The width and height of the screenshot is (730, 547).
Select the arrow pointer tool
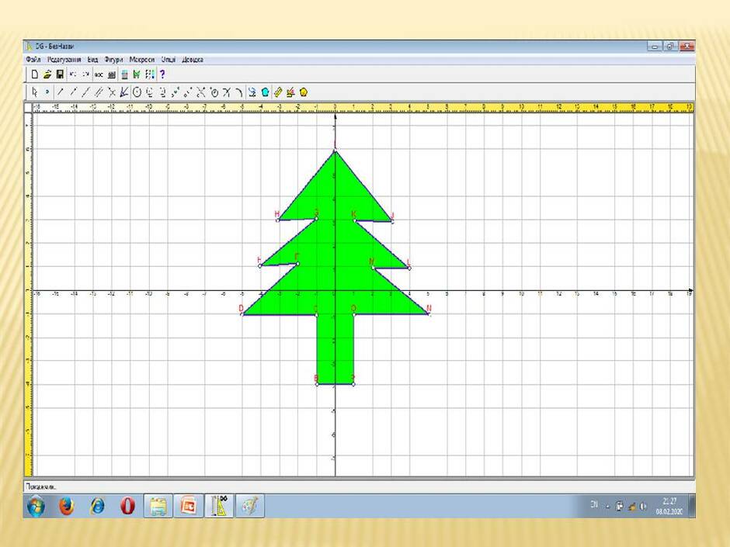pyautogui.click(x=34, y=92)
